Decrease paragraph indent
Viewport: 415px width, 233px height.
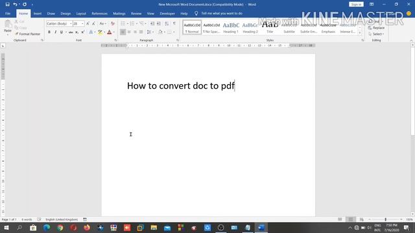pos(152,24)
